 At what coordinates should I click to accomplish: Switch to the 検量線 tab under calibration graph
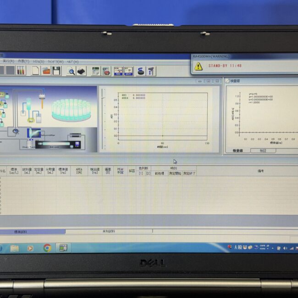coord(237,150)
